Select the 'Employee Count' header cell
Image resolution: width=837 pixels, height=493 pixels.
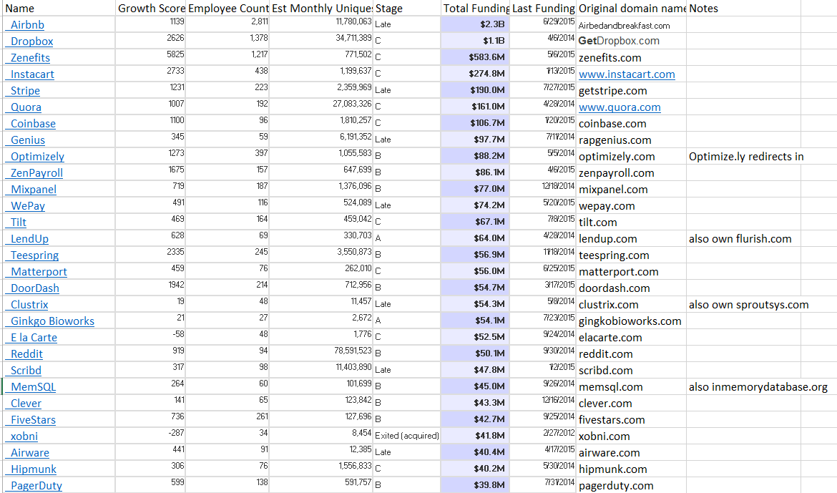(228, 8)
